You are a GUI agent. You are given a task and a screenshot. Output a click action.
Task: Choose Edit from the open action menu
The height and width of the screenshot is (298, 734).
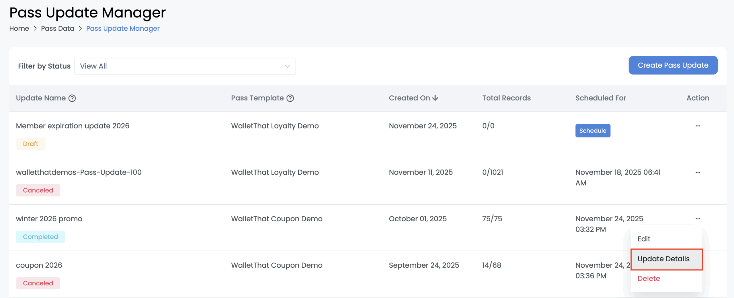pos(644,239)
